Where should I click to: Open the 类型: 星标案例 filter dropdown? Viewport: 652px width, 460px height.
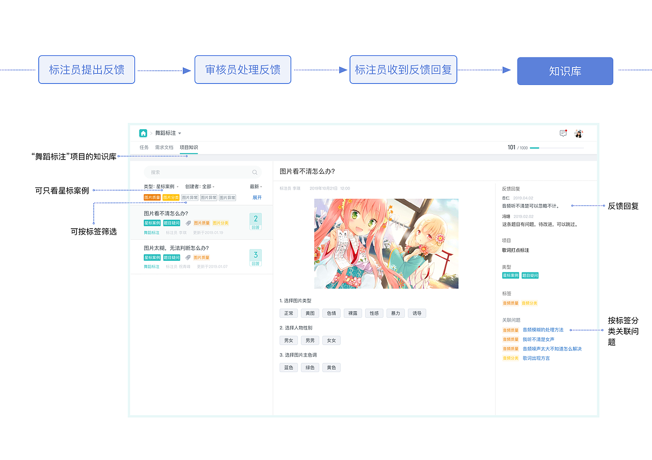(x=161, y=187)
